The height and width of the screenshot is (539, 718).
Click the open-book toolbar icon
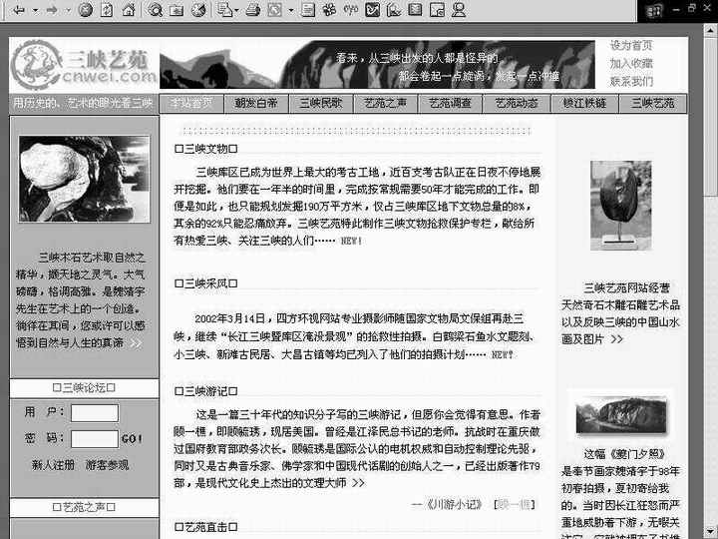(415, 10)
